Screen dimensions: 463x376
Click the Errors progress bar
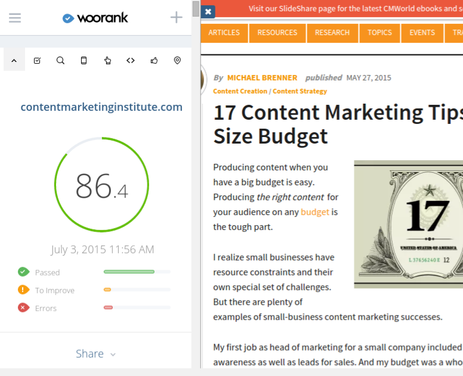(x=137, y=307)
